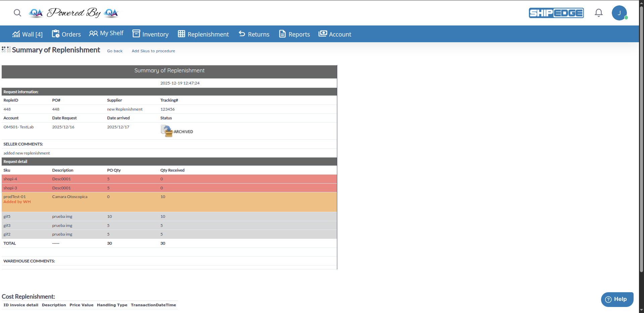
Task: Open the Orders menu
Action: [x=66, y=34]
